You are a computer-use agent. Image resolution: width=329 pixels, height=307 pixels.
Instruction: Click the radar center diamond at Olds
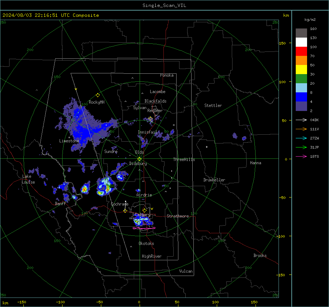(140, 159)
